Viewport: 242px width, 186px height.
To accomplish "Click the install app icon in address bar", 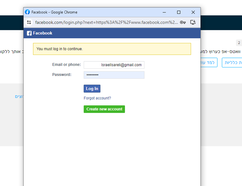I will point(193,22).
